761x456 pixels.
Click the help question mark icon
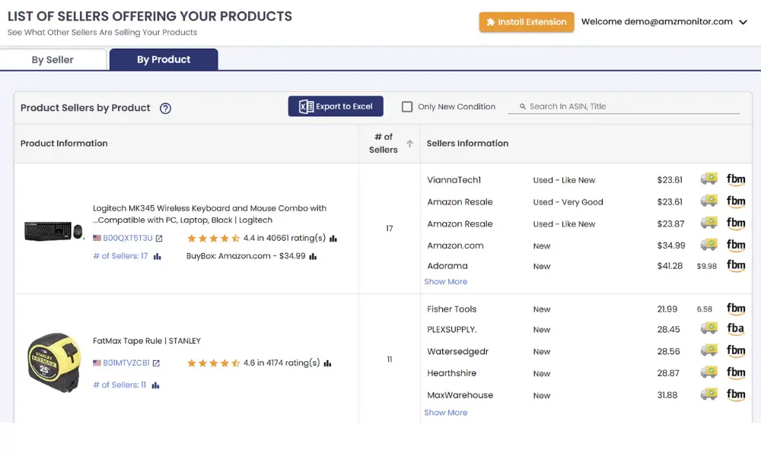click(165, 108)
